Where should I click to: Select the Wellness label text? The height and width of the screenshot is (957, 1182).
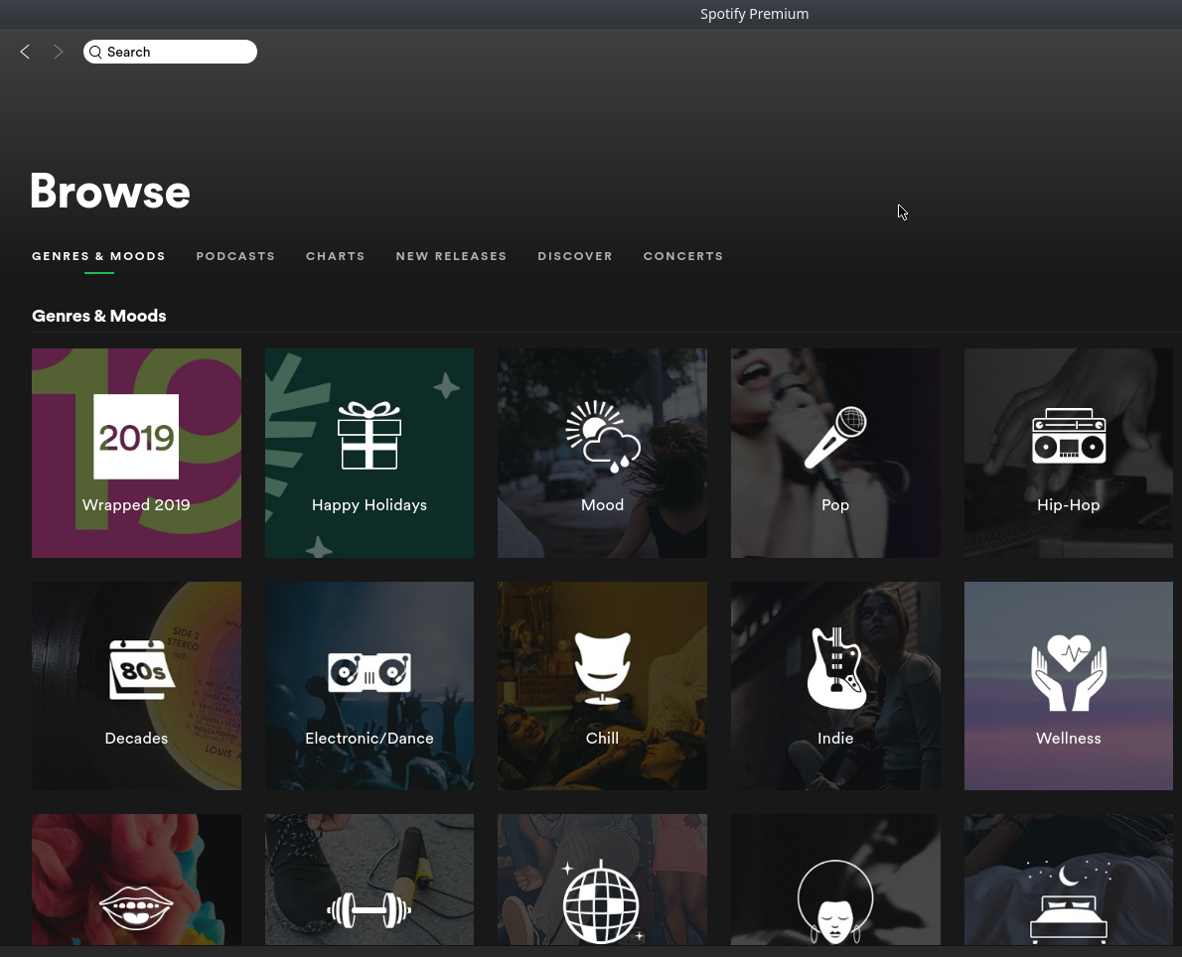coord(1068,739)
